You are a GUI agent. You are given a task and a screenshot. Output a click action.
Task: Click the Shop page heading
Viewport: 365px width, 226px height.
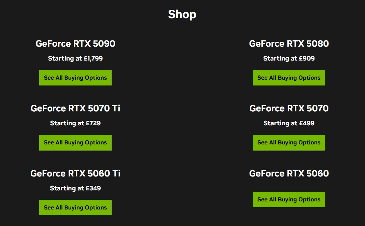[182, 14]
